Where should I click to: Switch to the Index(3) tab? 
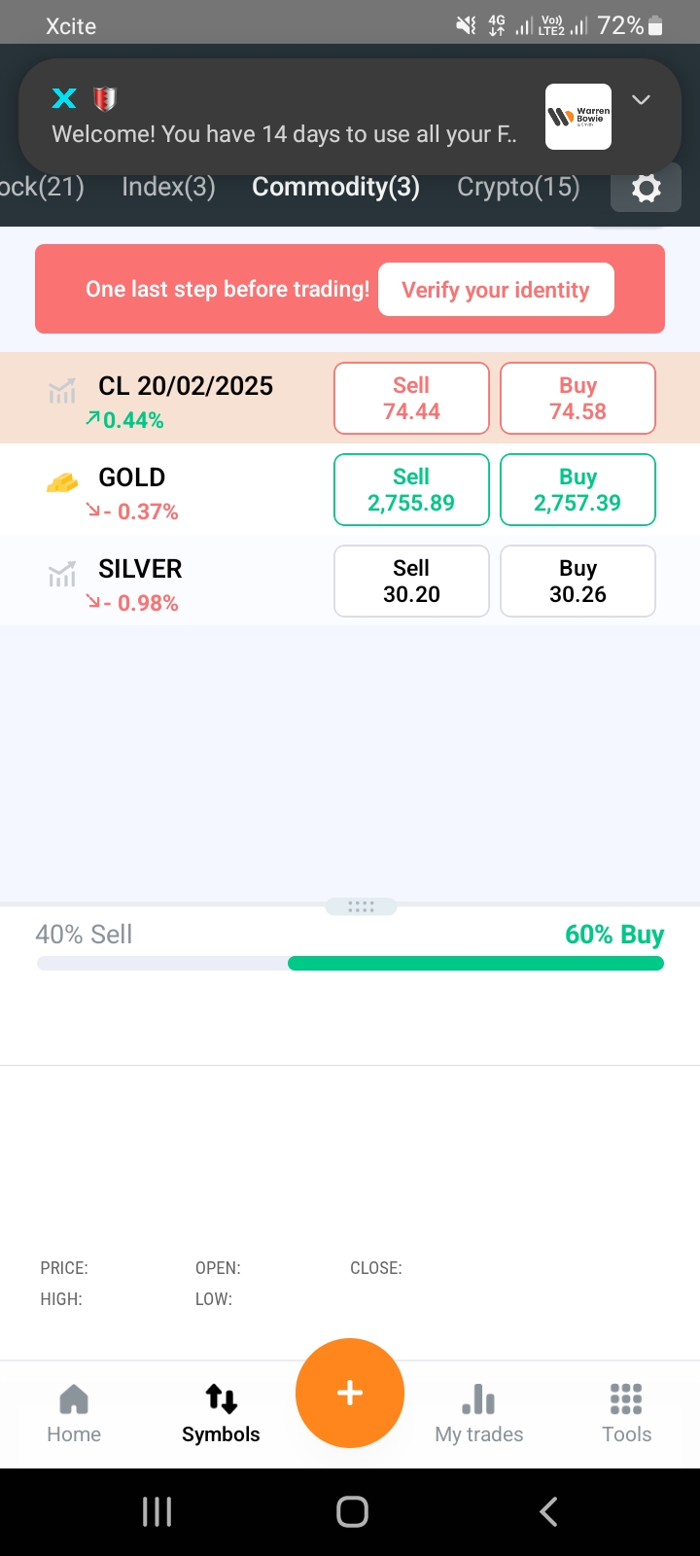coord(168,187)
